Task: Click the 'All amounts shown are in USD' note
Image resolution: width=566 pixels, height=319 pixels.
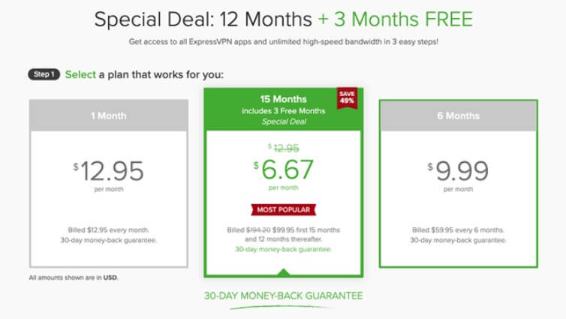Action: [x=74, y=278]
